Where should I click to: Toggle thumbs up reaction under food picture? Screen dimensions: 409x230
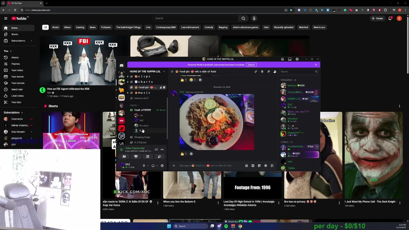point(184,154)
